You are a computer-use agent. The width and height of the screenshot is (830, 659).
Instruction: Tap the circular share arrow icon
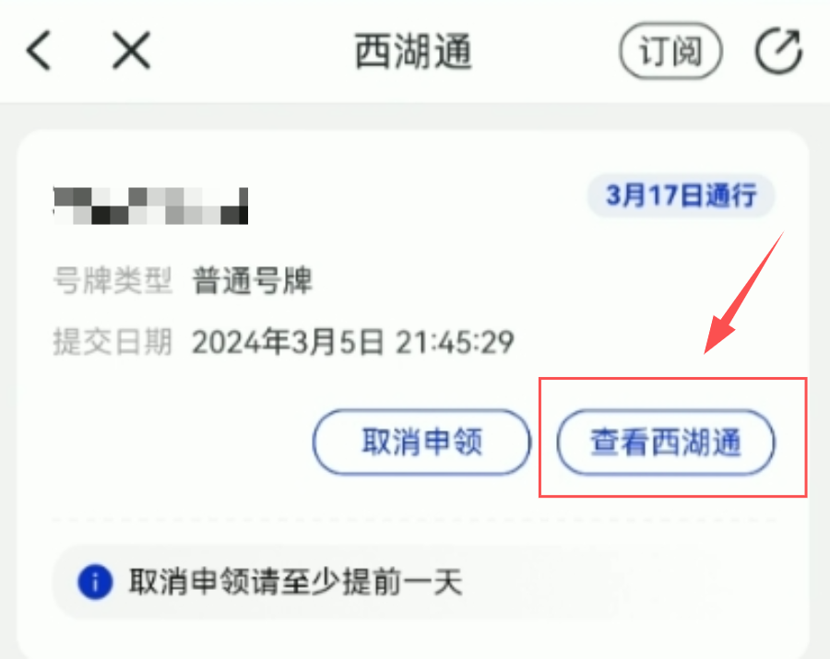(x=778, y=52)
